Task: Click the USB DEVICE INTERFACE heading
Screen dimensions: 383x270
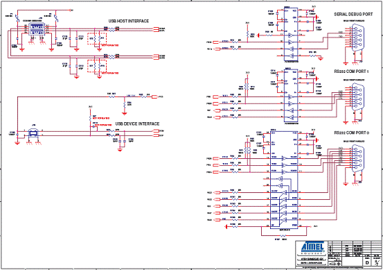Action: [x=137, y=124]
